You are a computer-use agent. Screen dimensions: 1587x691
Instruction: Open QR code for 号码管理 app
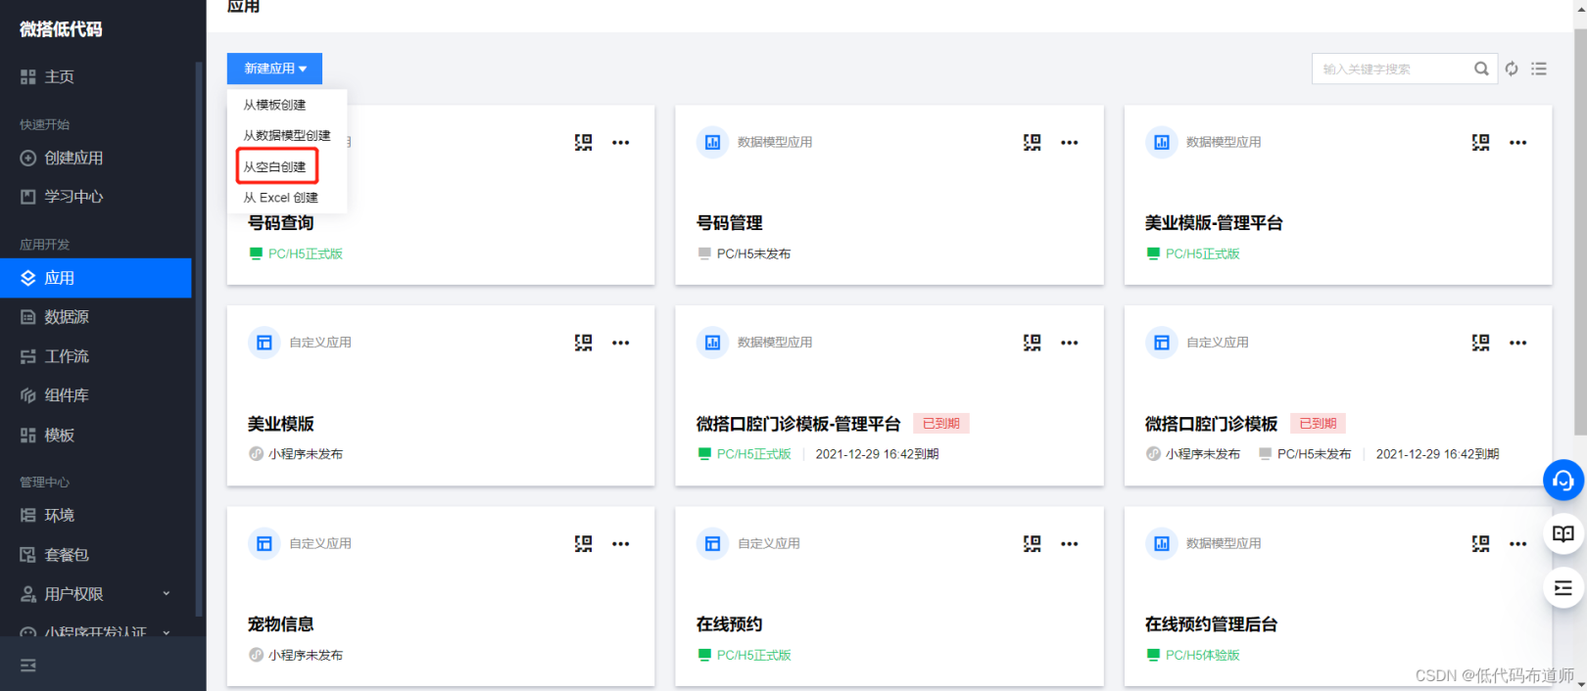1032,143
